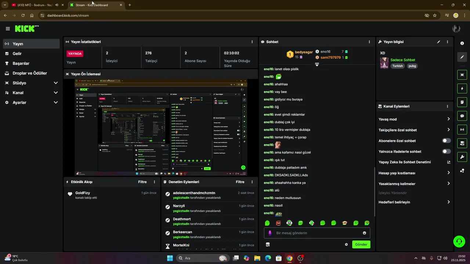
Task: Click the Kick logo
Action: pos(27,29)
